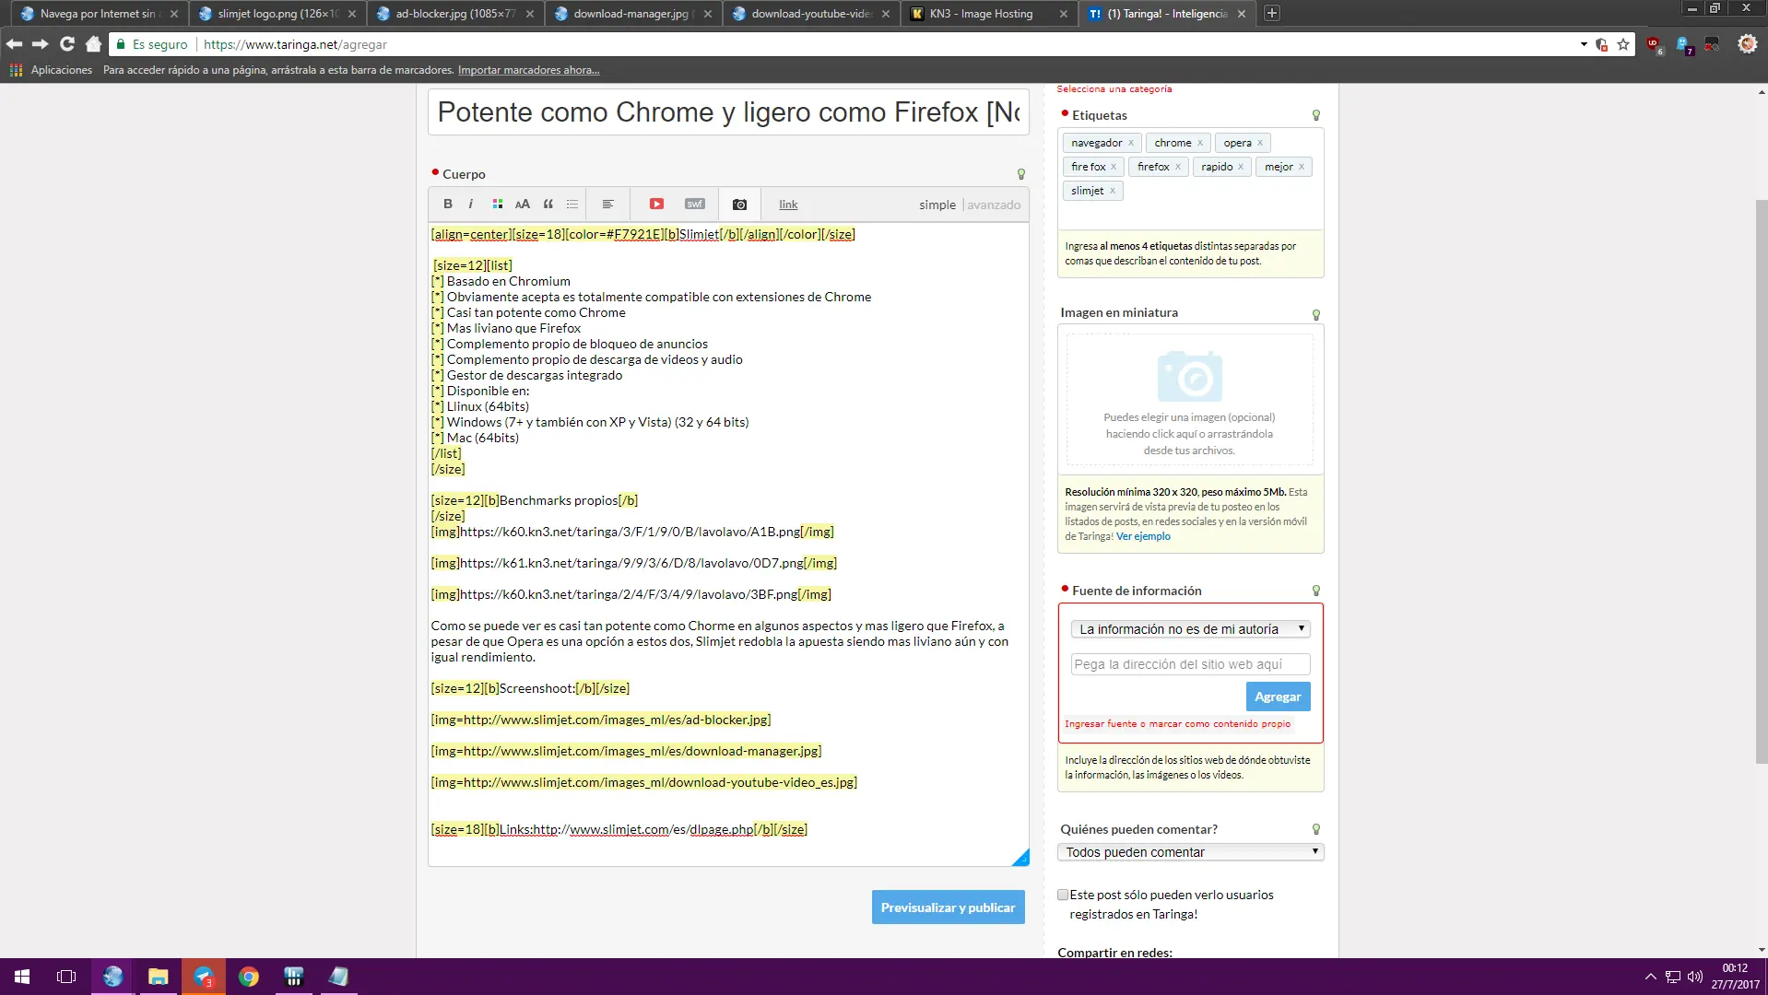Remove the 'fire fox' tag
1768x995 pixels.
point(1114,167)
